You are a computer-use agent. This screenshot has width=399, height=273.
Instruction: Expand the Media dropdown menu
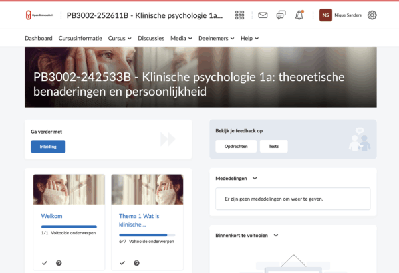181,38
